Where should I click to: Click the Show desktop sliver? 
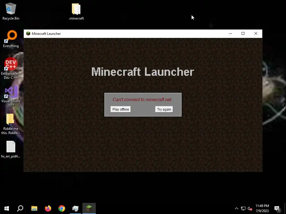coord(285,208)
